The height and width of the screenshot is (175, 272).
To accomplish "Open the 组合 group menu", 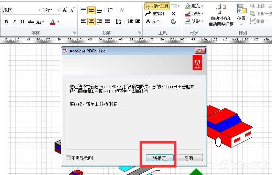I will coord(259,21).
